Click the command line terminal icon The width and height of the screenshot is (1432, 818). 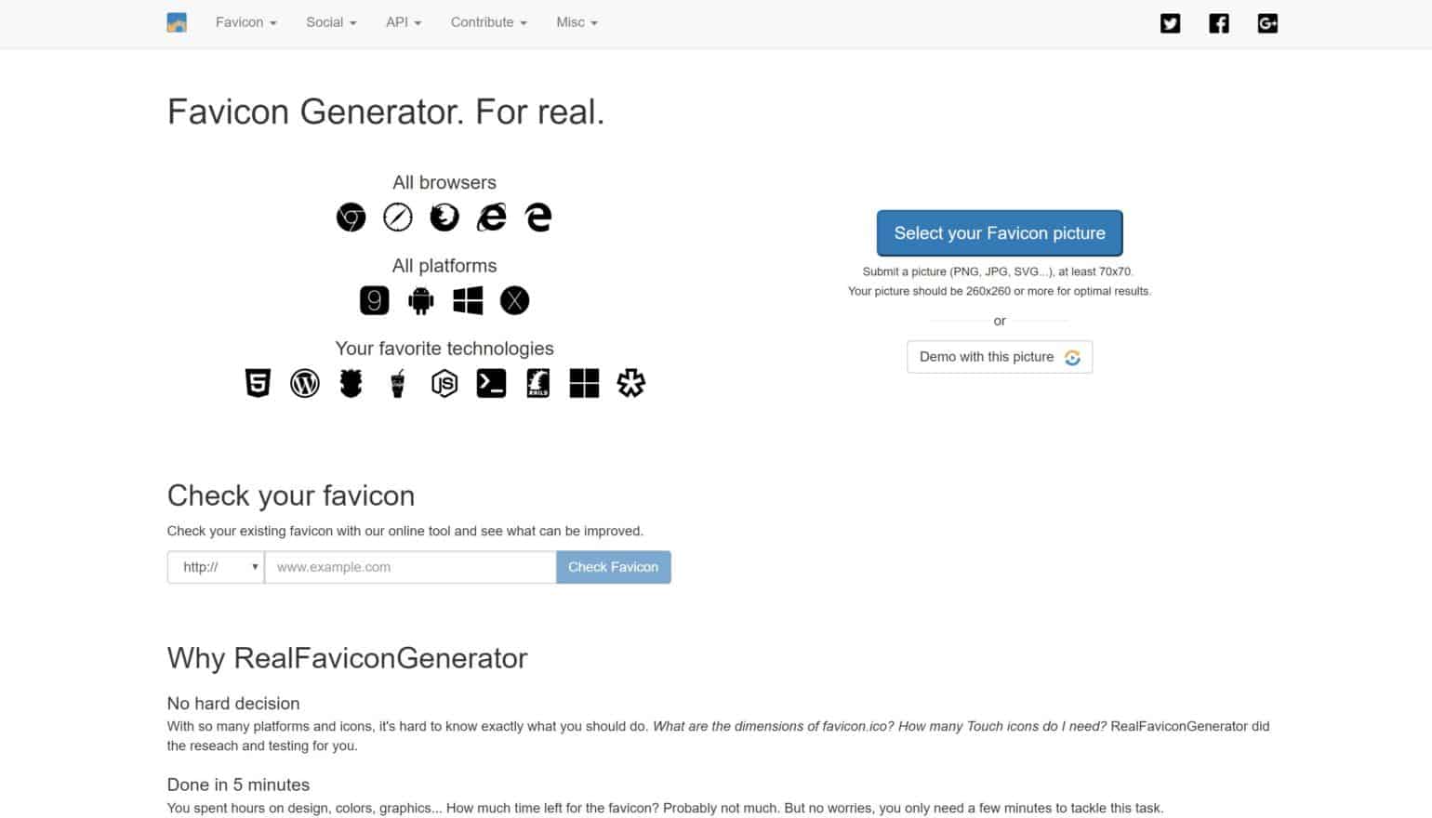click(491, 383)
